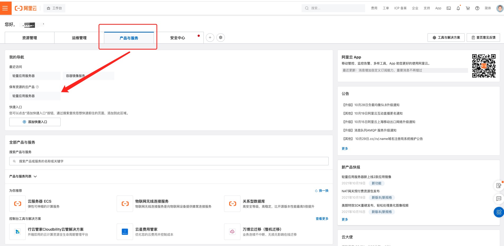This screenshot has width=504, height=246.
Task: Open 云星费用管家 icon
Action: 125,232
